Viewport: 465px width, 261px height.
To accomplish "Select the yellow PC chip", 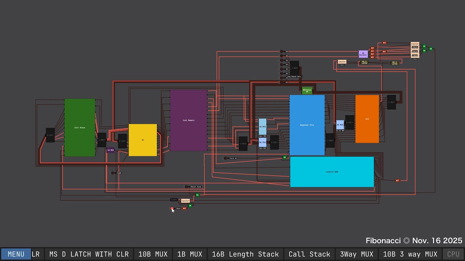I will (x=143, y=140).
